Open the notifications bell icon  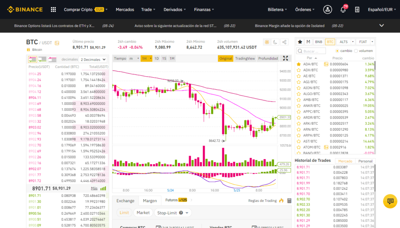point(343,10)
